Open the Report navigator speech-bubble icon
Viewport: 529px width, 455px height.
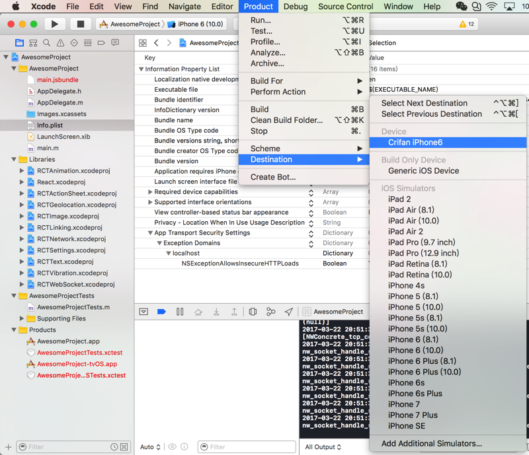pos(115,43)
